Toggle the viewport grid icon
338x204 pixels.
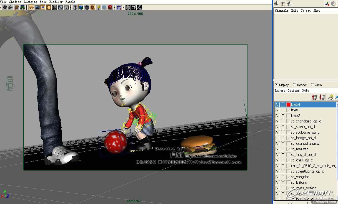[31, 8]
